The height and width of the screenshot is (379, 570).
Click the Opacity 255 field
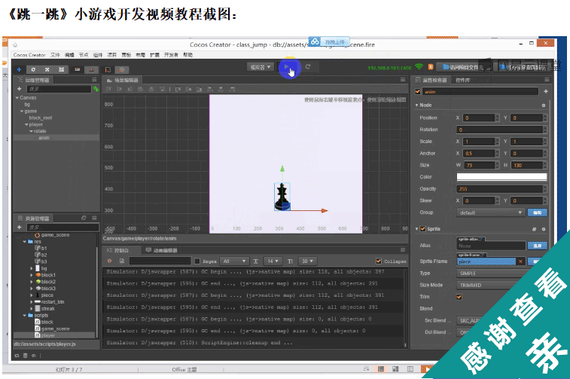pos(501,189)
